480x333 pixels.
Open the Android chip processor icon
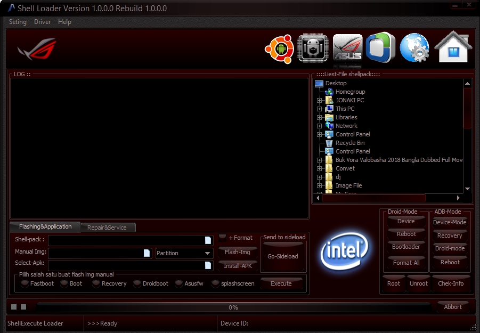[x=313, y=48]
